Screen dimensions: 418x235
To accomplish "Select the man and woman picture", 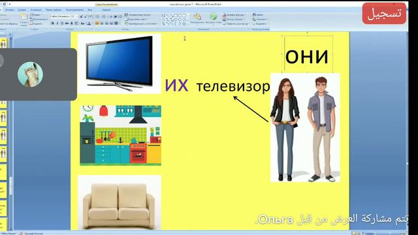I will [x=305, y=128].
